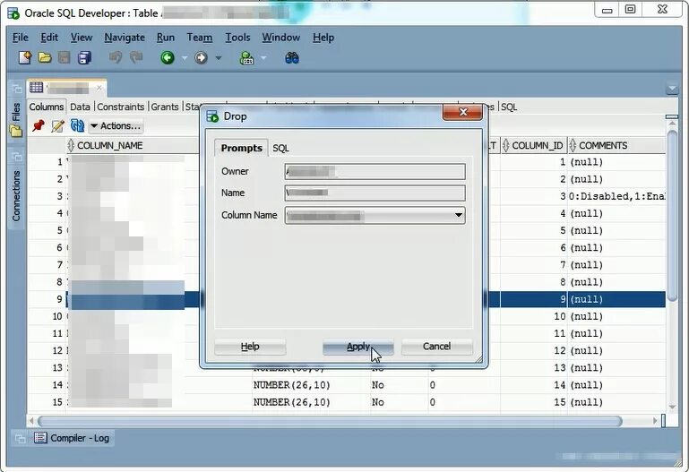Open the document tab list dropdown
The height and width of the screenshot is (472, 689).
pos(672,89)
